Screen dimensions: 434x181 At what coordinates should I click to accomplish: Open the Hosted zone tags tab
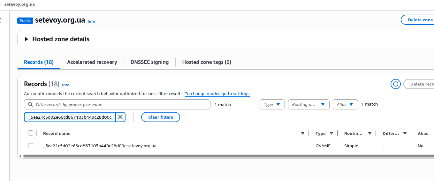[207, 62]
